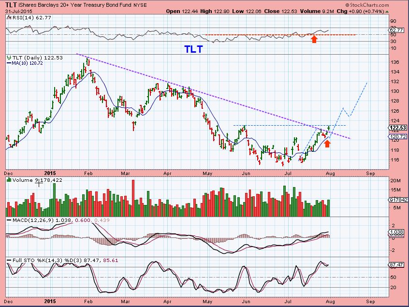This screenshot has height=307, width=409.
Task: Click the StockCharts.com label at top right
Action: [367, 5]
